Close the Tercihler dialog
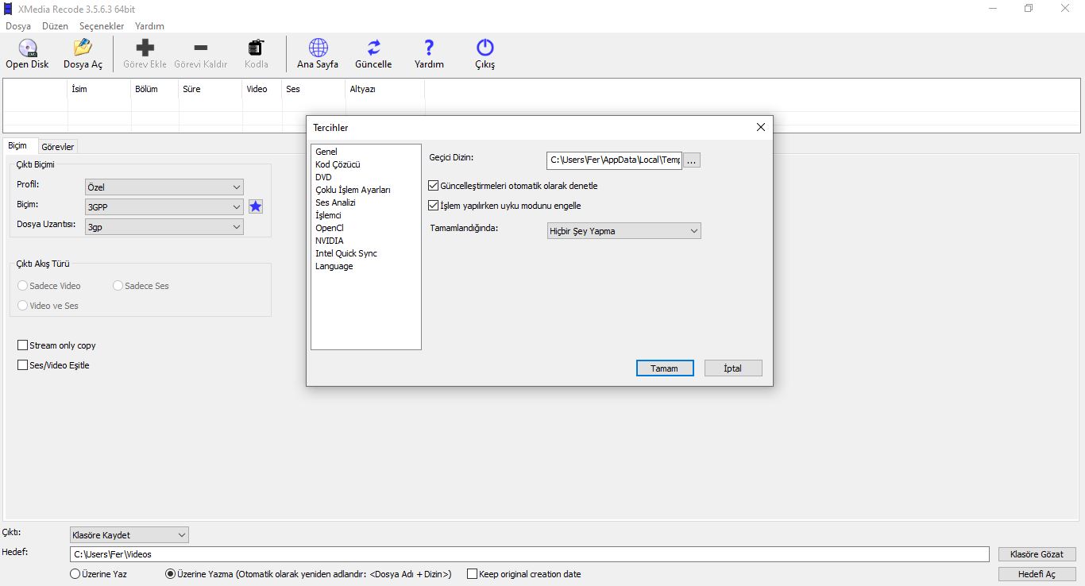 pos(760,127)
